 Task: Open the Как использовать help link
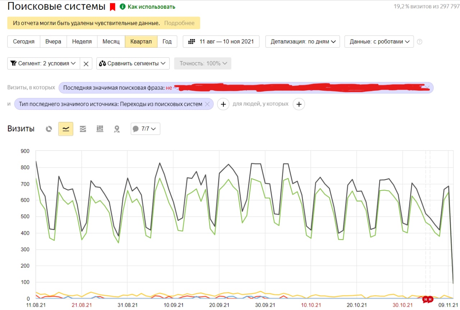click(x=151, y=6)
